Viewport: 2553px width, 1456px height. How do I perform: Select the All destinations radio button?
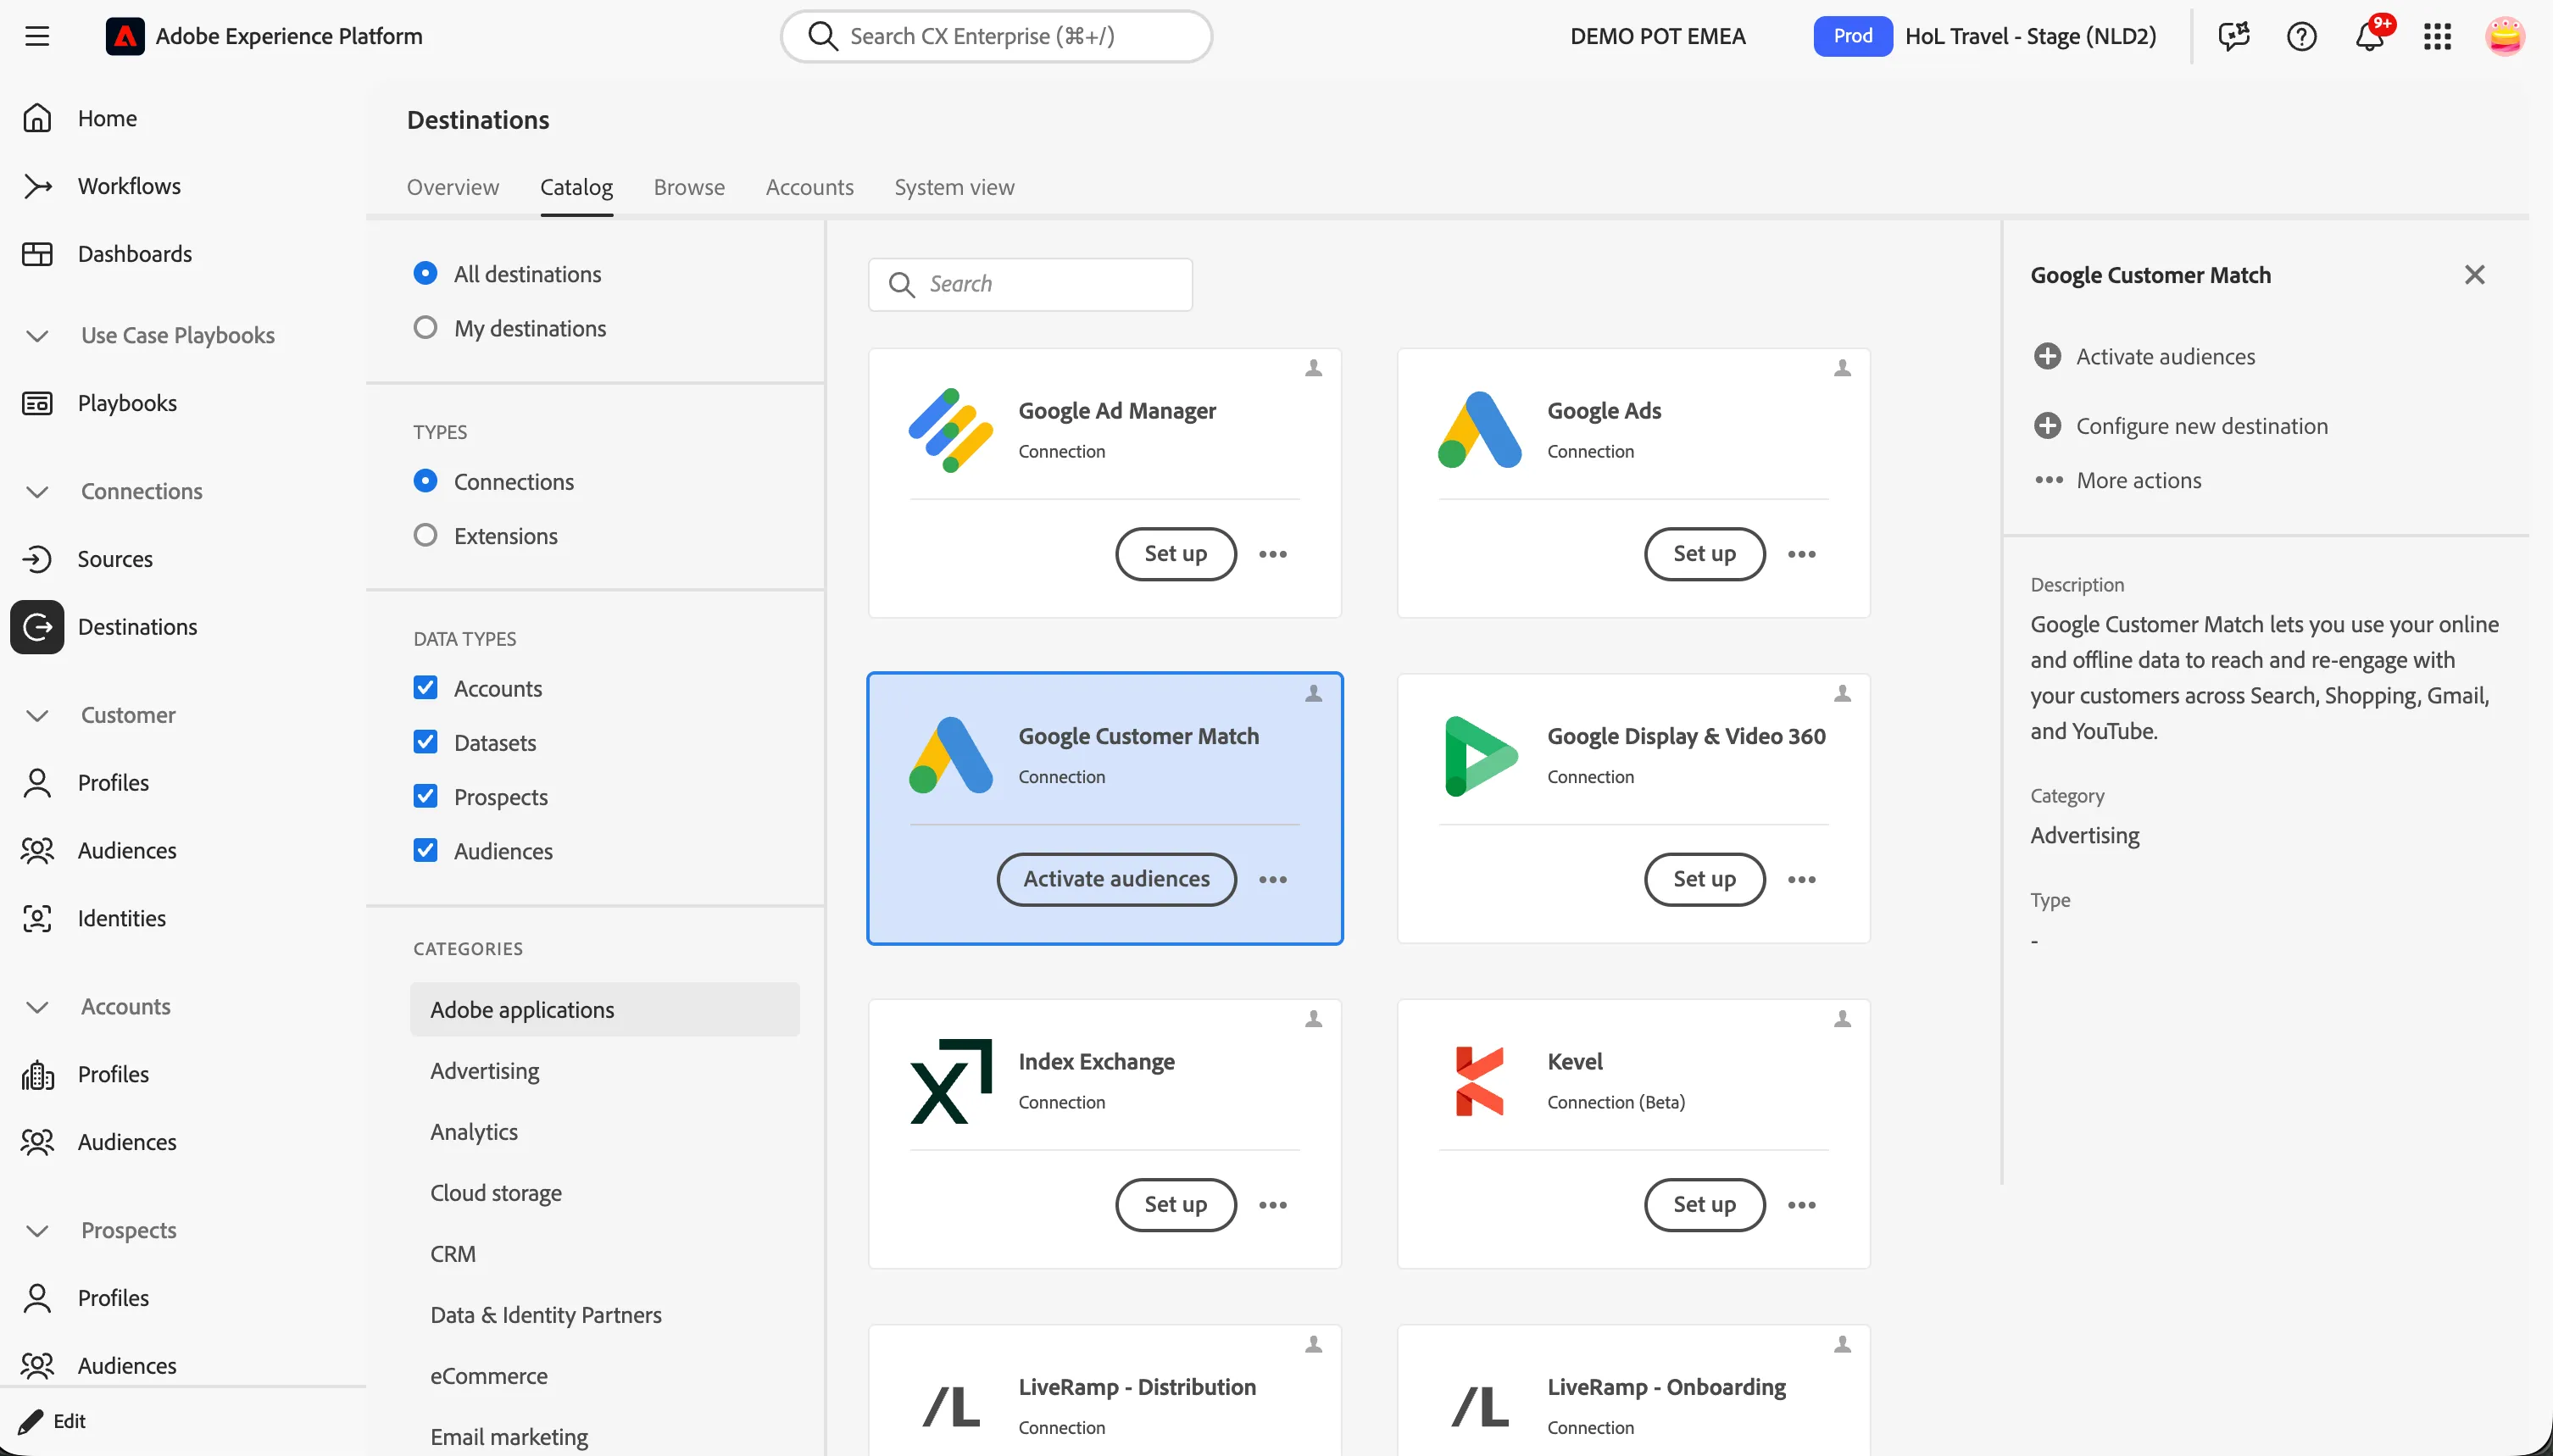pos(425,273)
